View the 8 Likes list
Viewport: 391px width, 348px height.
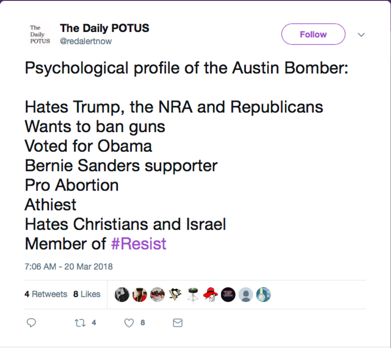pyautogui.click(x=87, y=294)
